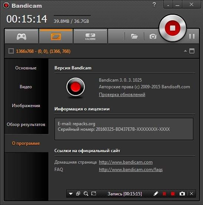Screen dimensions: 203x205
Task: Click the Bandicam 3.0.3.1025 version text
Action: tap(120, 80)
